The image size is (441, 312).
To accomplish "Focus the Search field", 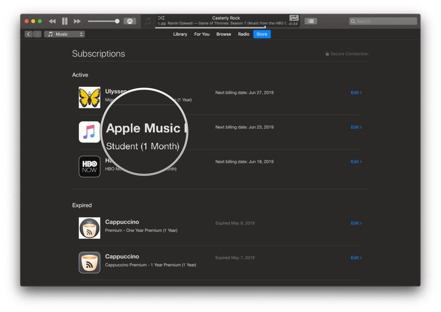I will point(383,21).
